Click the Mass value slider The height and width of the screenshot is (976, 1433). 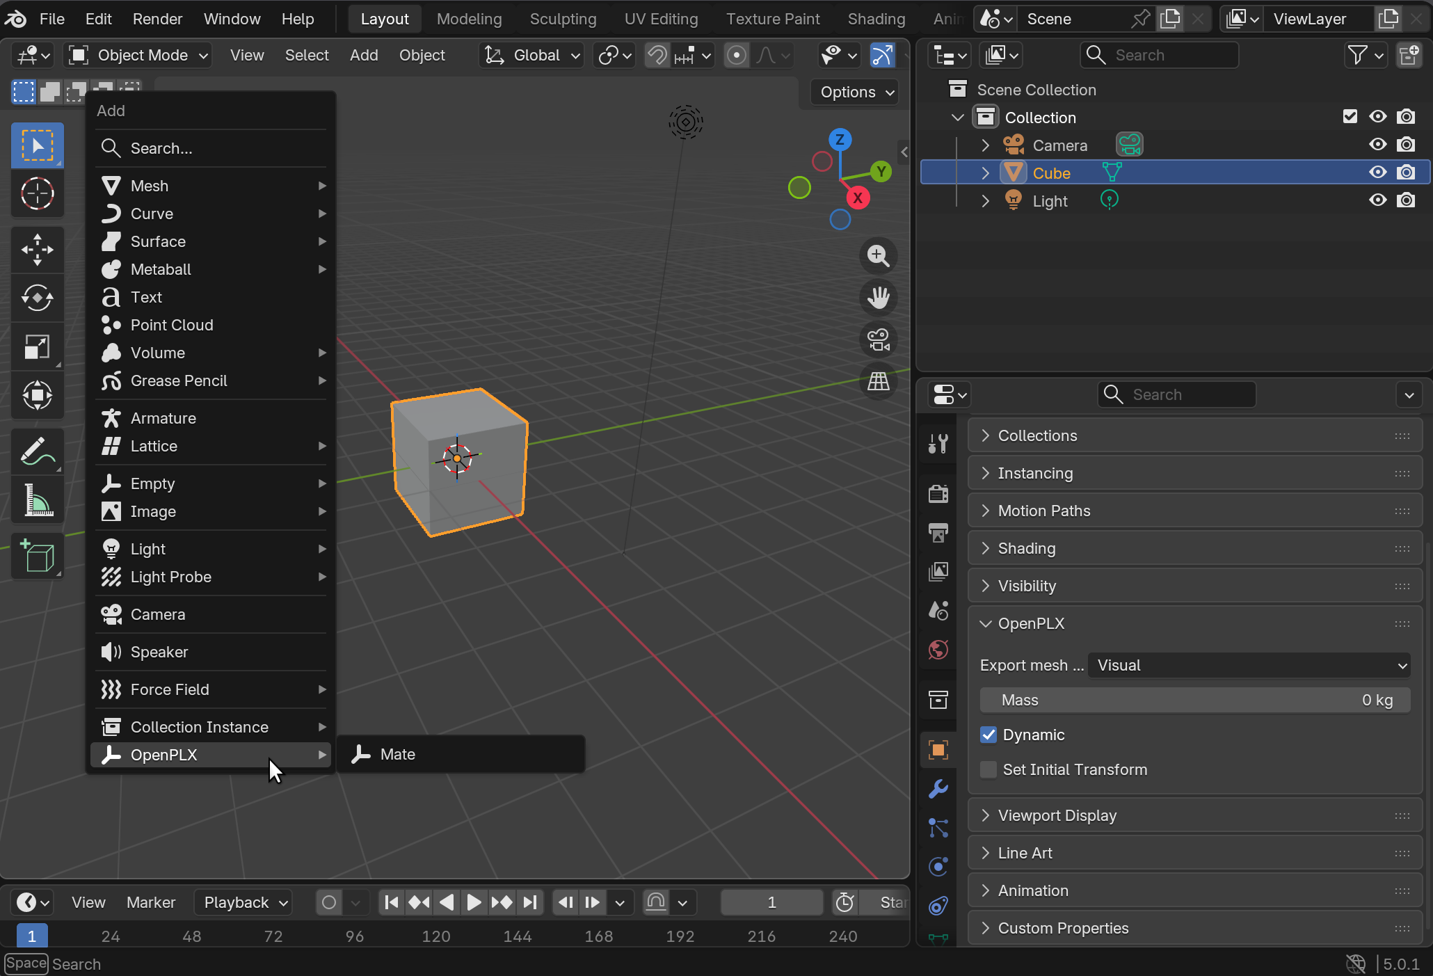1195,700
